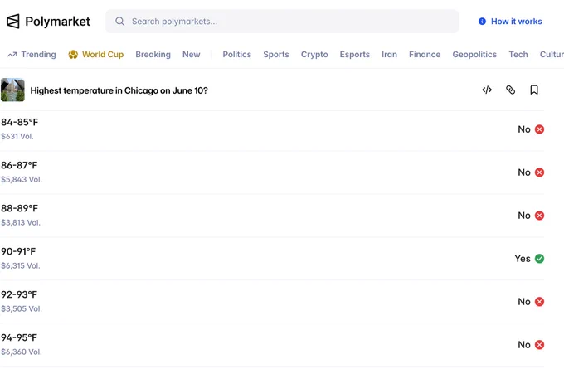Image resolution: width=564 pixels, height=369 pixels.
Task: Select the 84-85°F outcome label
Action: click(x=19, y=122)
